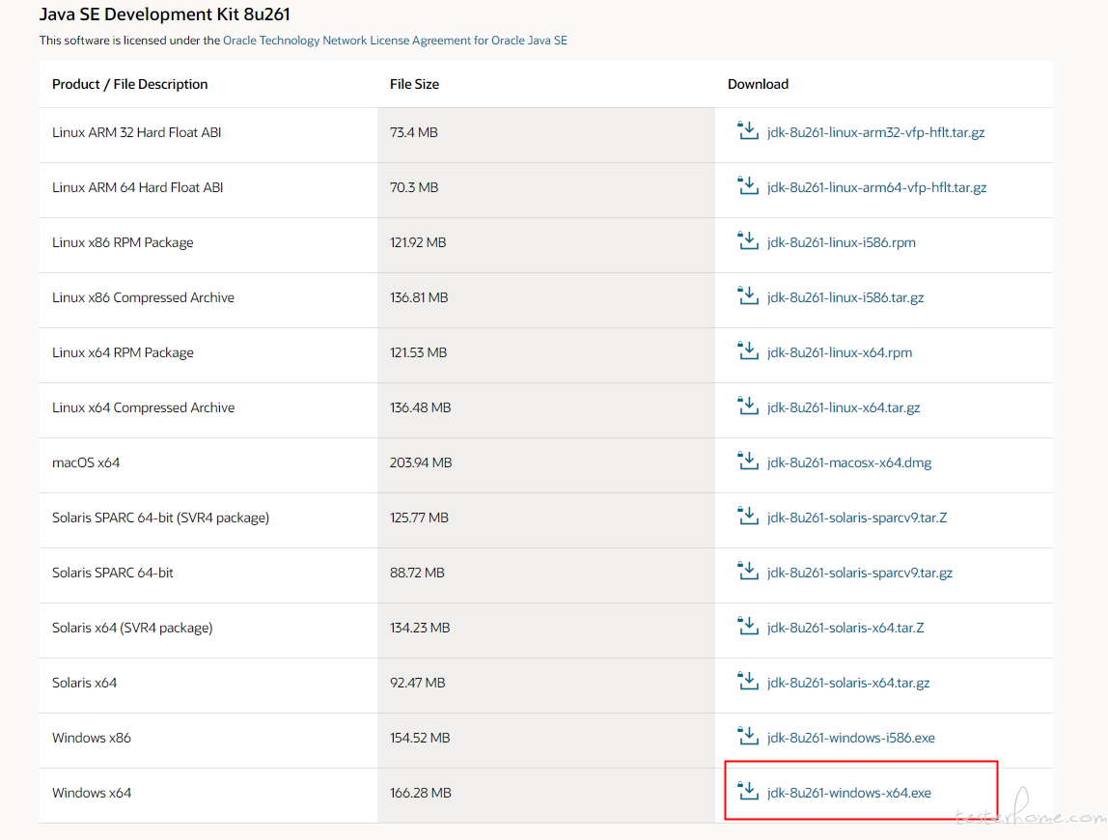This screenshot has width=1108, height=840.
Task: Download jdk-8u261-linux-arm32-vfp-hflt.tar.gz file link
Action: tap(875, 132)
